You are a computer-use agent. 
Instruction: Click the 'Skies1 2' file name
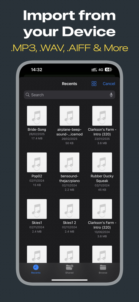point(69,223)
